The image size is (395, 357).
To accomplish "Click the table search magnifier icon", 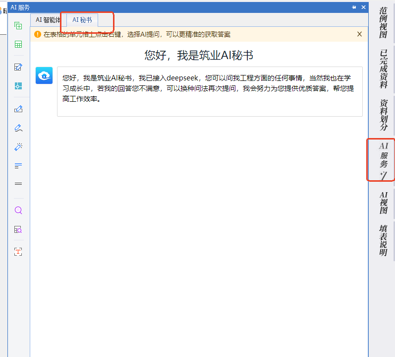I will (18, 229).
